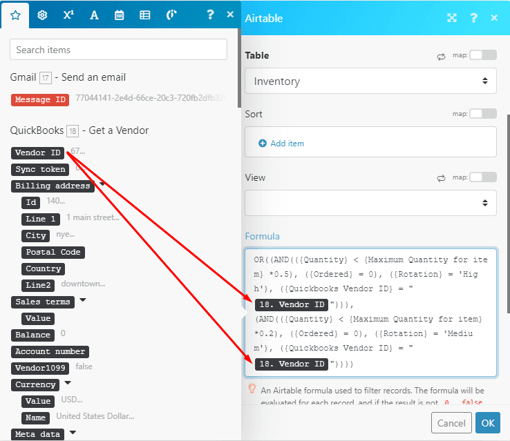
Task: Expand the Airtable dialog to fullscreen
Action: [x=452, y=18]
